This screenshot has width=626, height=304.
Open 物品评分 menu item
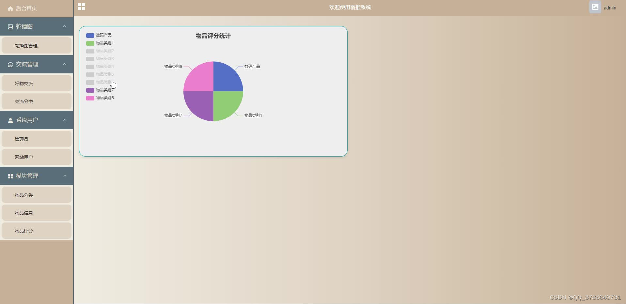point(37,231)
